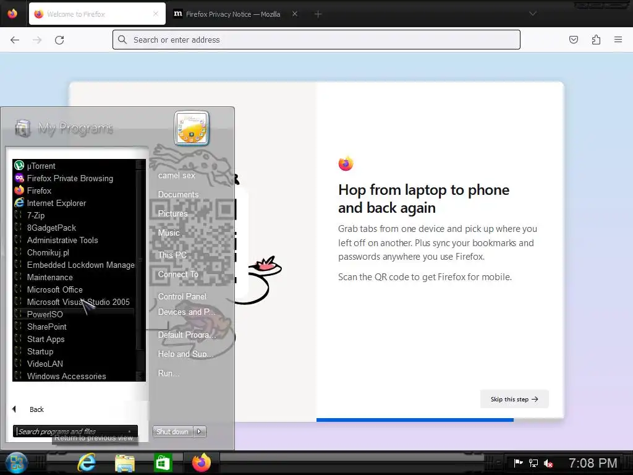Open network tray icon
The image size is (633, 475).
click(533, 463)
